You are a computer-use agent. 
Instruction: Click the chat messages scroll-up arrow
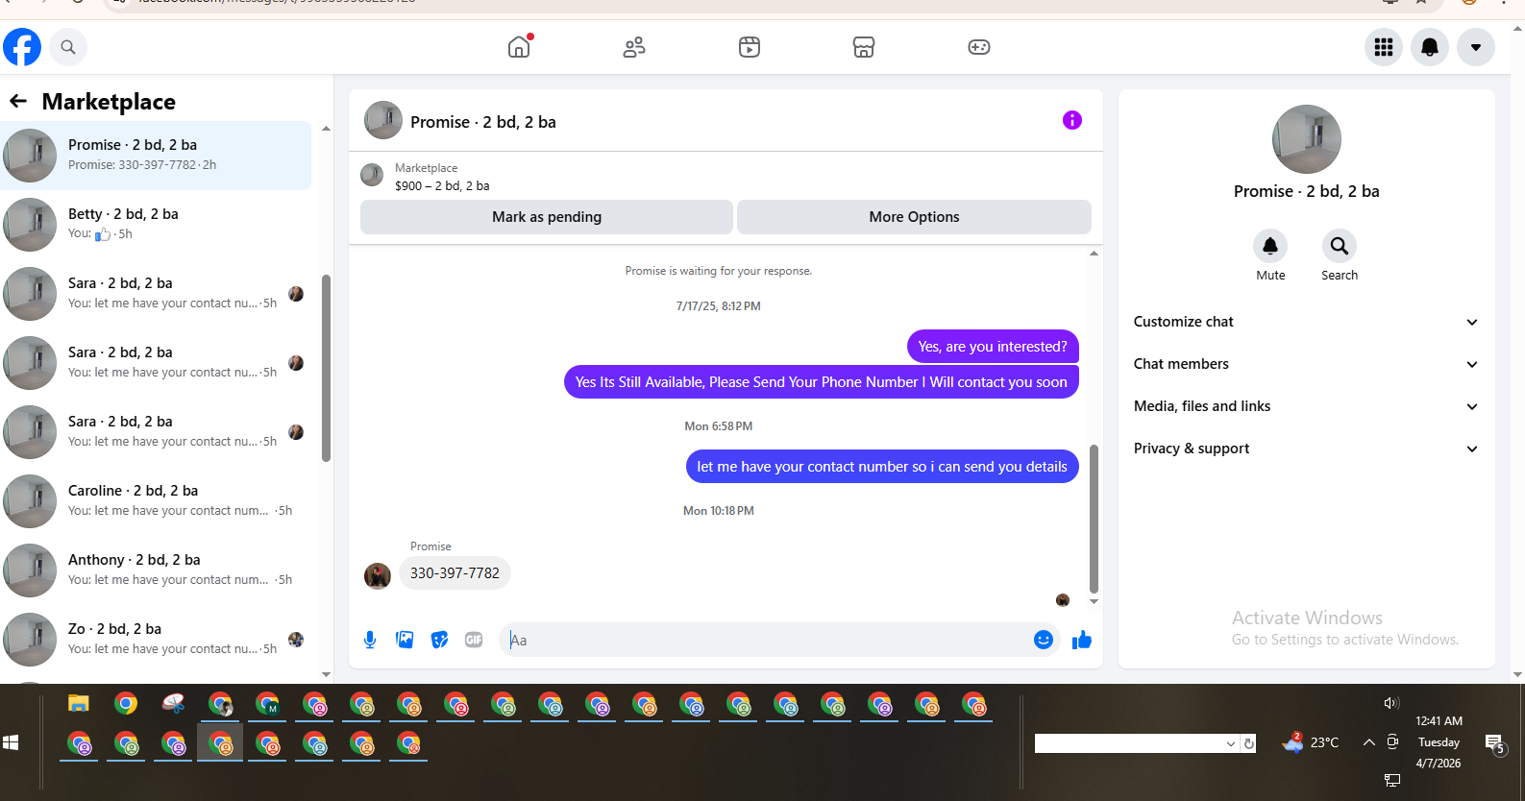coord(1094,254)
